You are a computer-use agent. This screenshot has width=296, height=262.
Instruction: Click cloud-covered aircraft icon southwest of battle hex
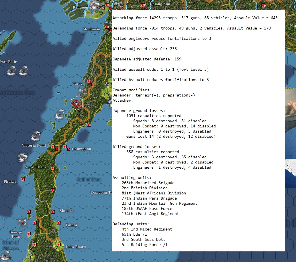[60, 114]
